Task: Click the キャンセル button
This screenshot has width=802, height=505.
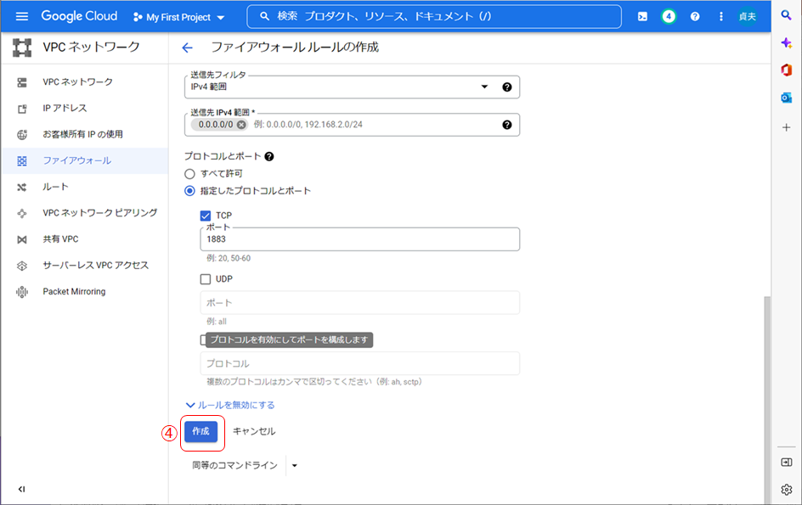Action: tap(254, 431)
